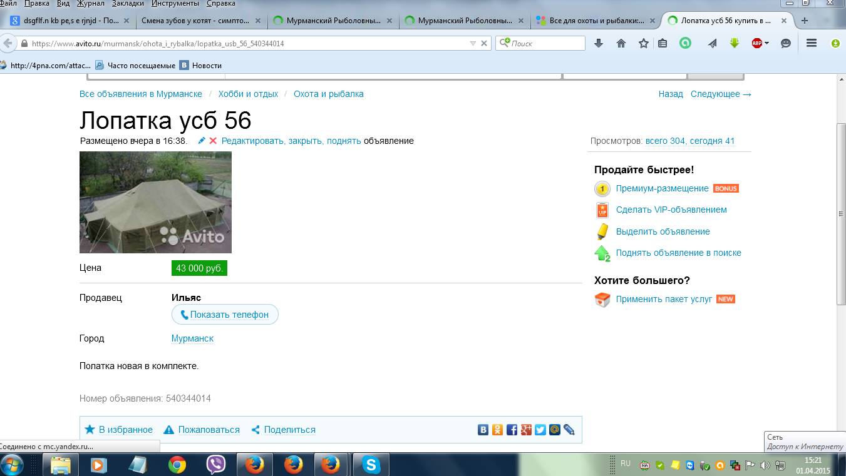Click in the Поиск search field

(x=546, y=43)
